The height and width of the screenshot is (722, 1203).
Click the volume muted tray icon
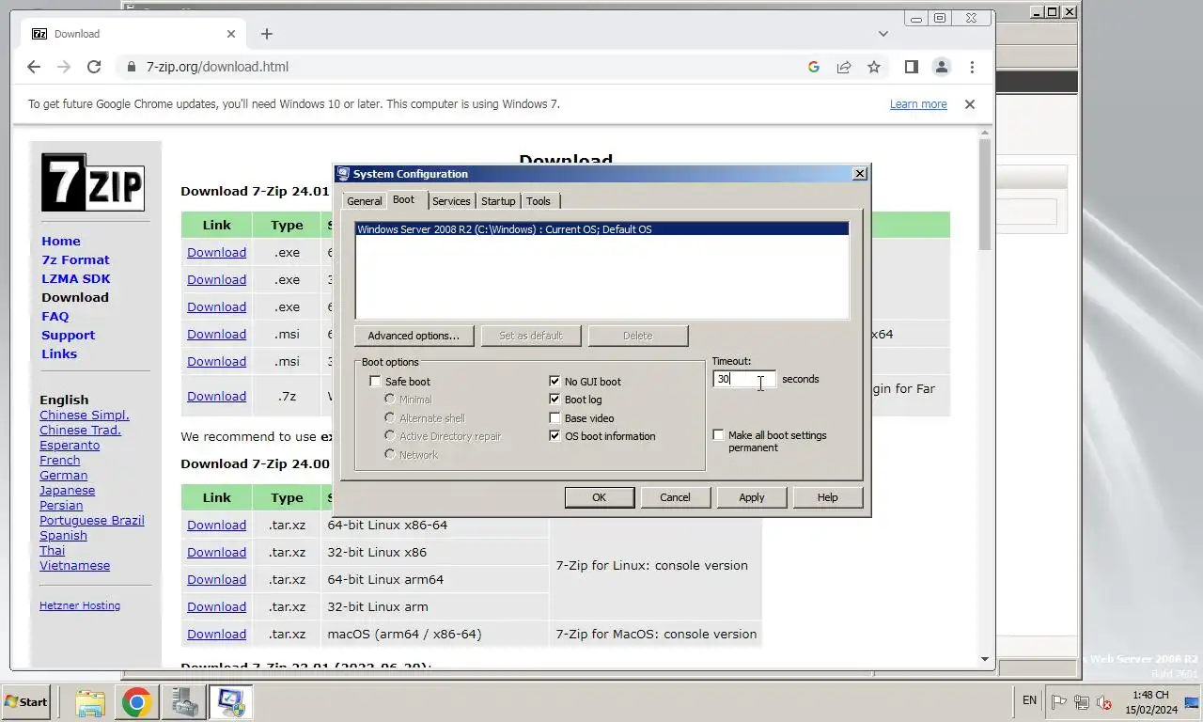pyautogui.click(x=1104, y=702)
